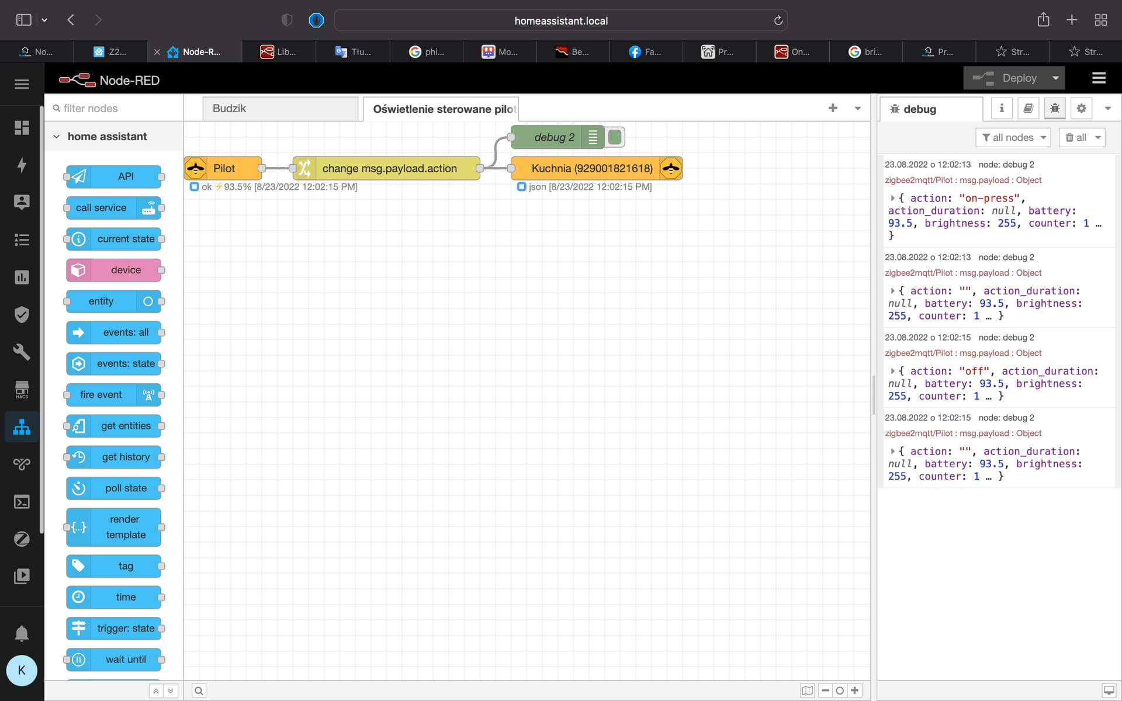Click the Deploy button

coord(1005,78)
